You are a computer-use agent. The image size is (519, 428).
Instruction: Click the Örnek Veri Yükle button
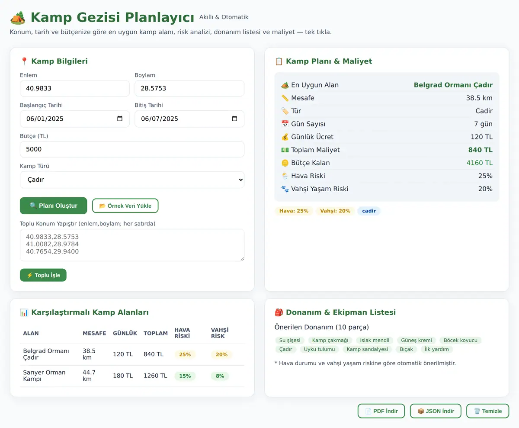pyautogui.click(x=125, y=206)
